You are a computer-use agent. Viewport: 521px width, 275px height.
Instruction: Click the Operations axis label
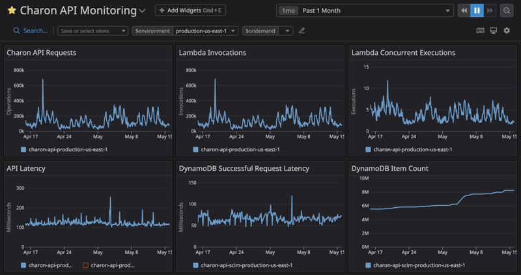click(8, 102)
